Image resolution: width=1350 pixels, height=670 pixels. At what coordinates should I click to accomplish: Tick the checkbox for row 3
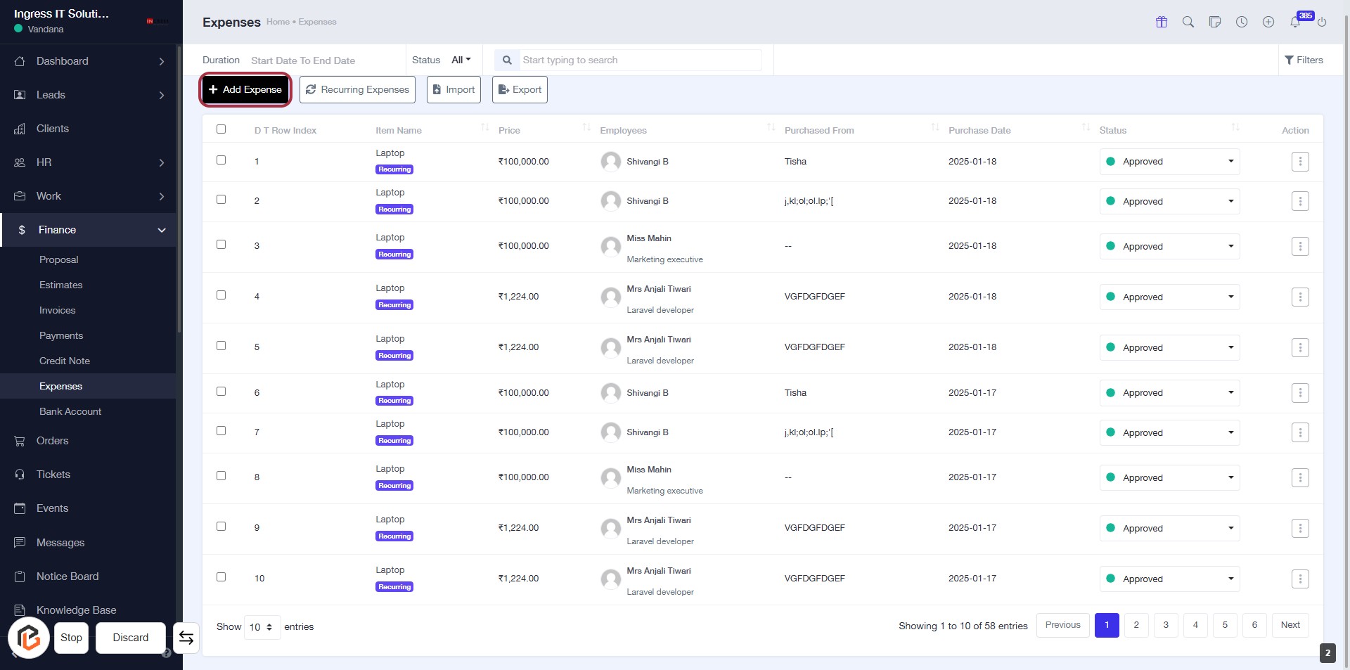(221, 245)
